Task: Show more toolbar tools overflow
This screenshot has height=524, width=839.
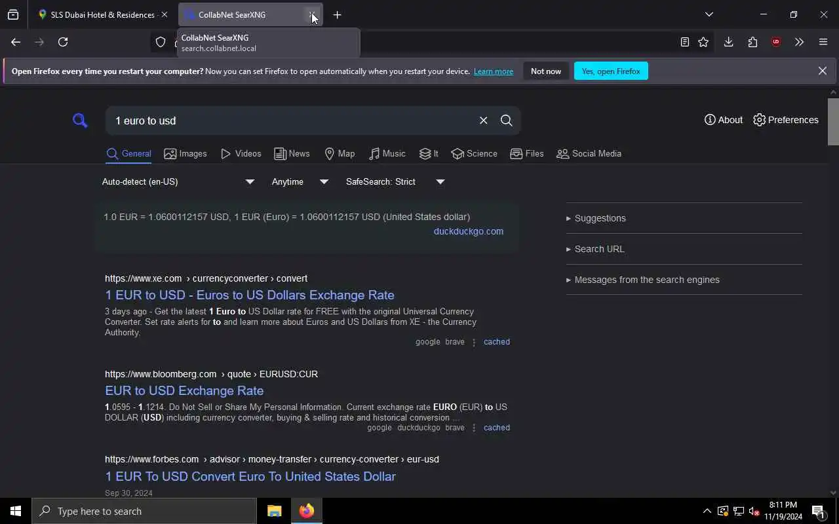Action: (x=799, y=42)
